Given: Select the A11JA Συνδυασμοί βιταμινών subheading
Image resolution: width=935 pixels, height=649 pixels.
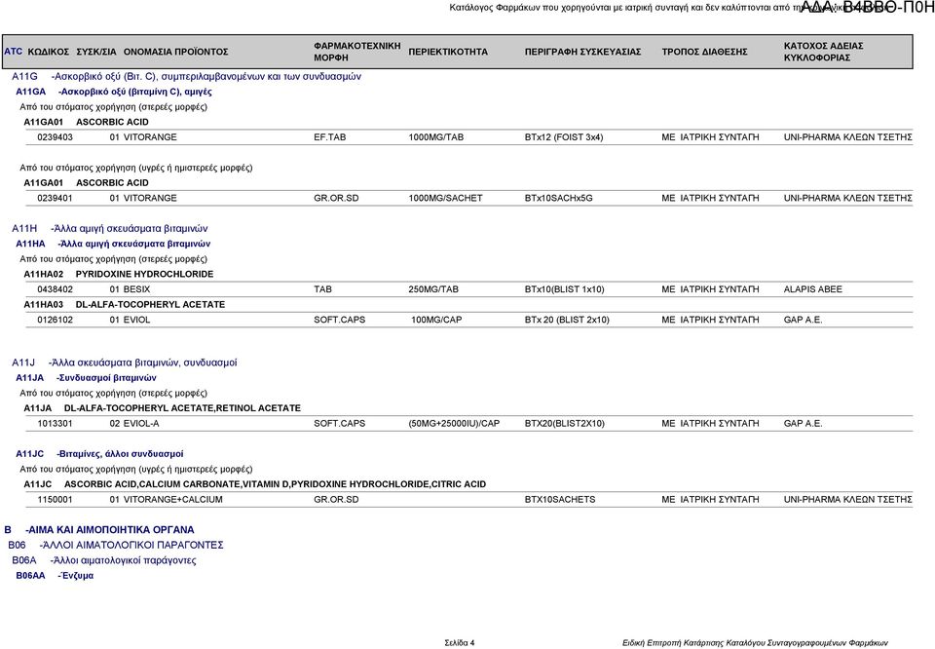Looking at the screenshot, I should click(86, 378).
